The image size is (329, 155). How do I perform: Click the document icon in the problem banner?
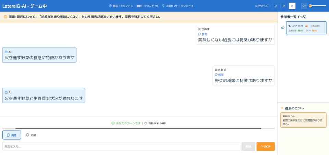pos(5,17)
